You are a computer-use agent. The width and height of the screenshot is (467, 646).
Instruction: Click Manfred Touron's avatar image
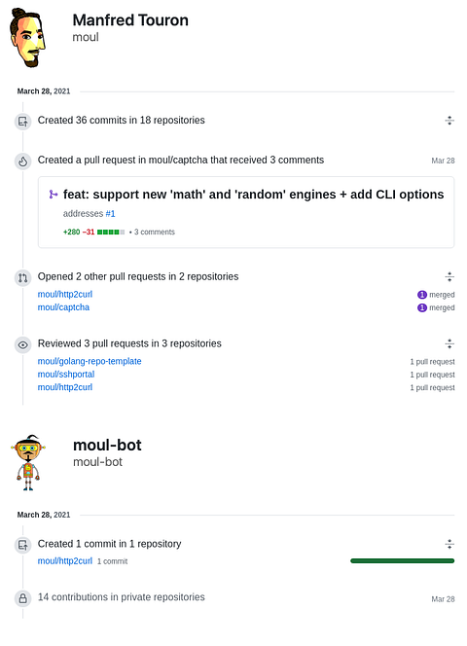(27, 38)
